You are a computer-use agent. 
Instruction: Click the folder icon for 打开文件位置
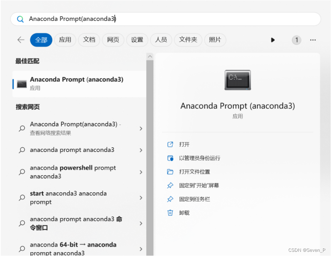point(170,172)
